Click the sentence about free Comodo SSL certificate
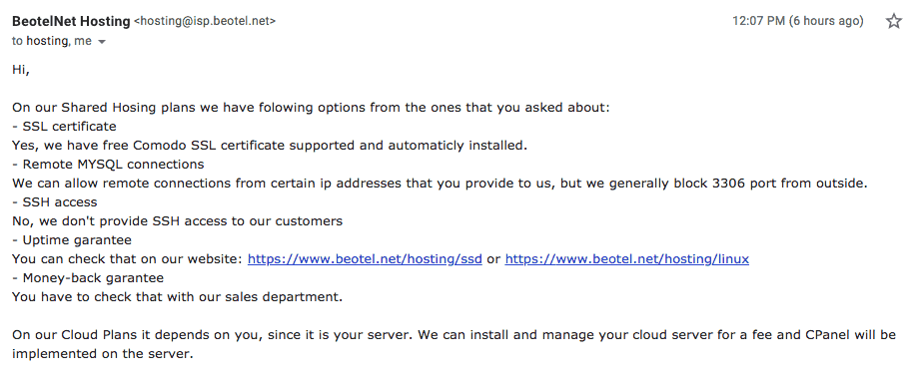Image resolution: width=905 pixels, height=382 pixels. click(x=270, y=146)
